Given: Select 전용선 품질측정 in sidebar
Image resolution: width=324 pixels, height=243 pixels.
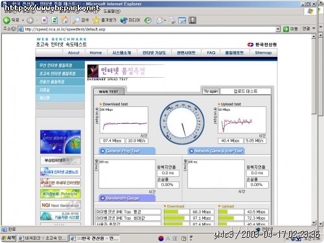Looking at the screenshot, I should pos(60,82).
